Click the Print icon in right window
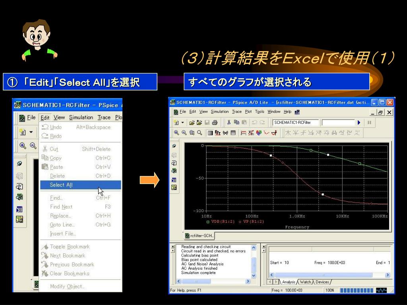The height and width of the screenshot is (305, 407). [x=215, y=122]
